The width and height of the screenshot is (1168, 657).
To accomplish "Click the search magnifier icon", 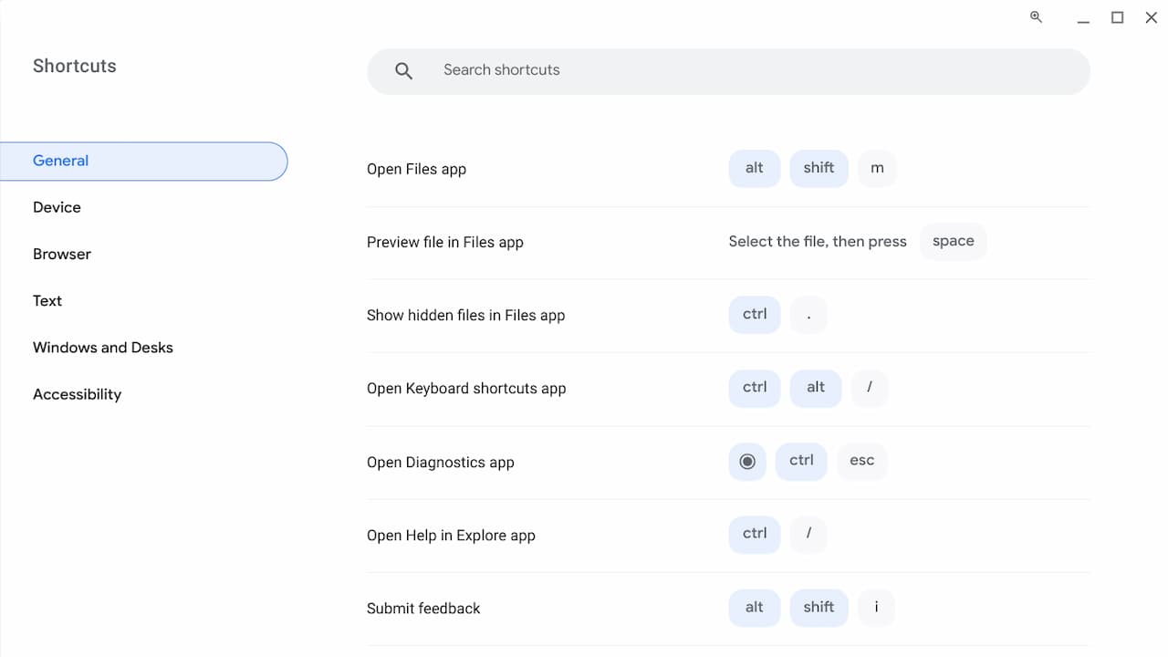I will [x=403, y=70].
